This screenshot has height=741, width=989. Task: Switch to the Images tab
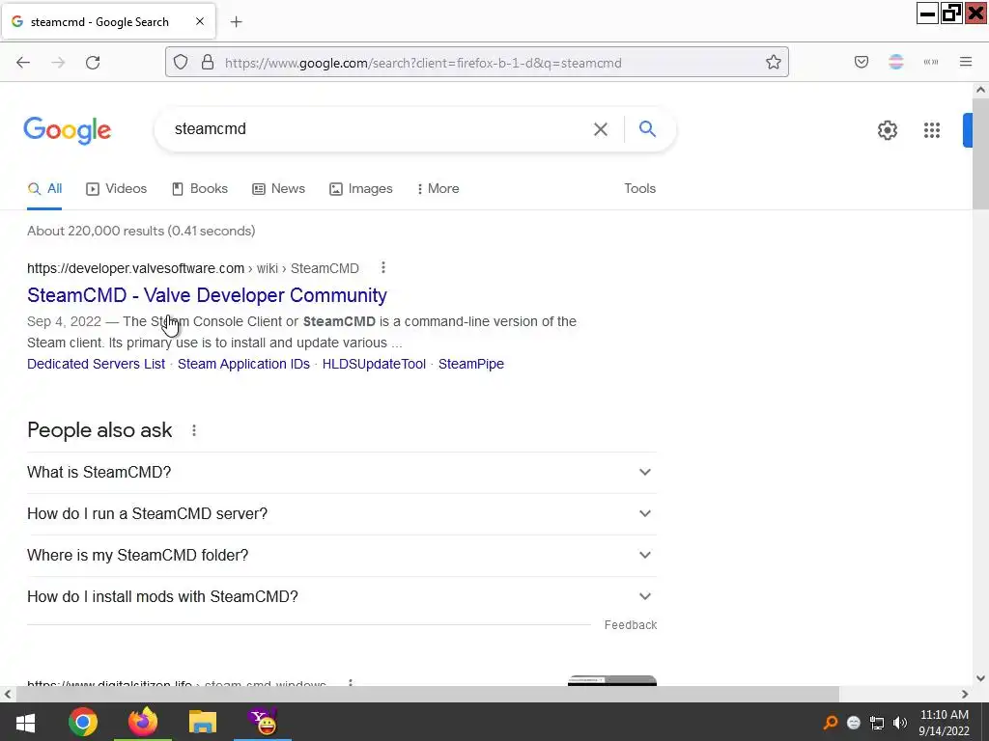tap(361, 188)
